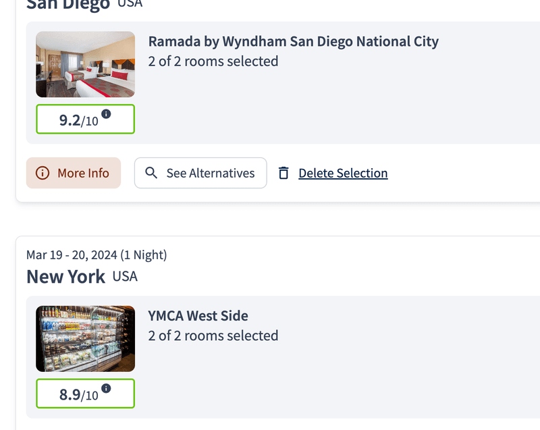Open the YMCA West Side photo
This screenshot has width=540, height=430.
[85, 339]
